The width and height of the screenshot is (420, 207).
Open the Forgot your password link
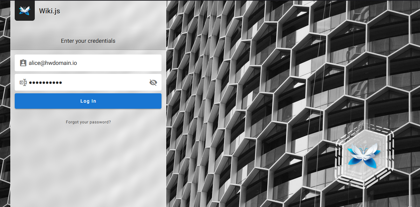pyautogui.click(x=88, y=122)
